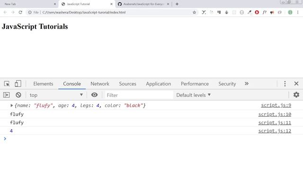Switch to the GitHub Asabeneh browser tab
303x170 pixels.
click(143, 4)
